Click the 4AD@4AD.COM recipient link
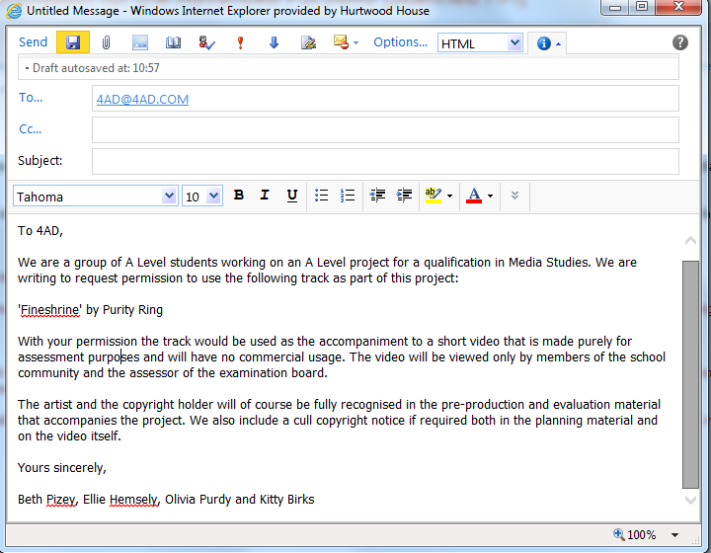Screen dimensions: 711x553 pos(142,100)
